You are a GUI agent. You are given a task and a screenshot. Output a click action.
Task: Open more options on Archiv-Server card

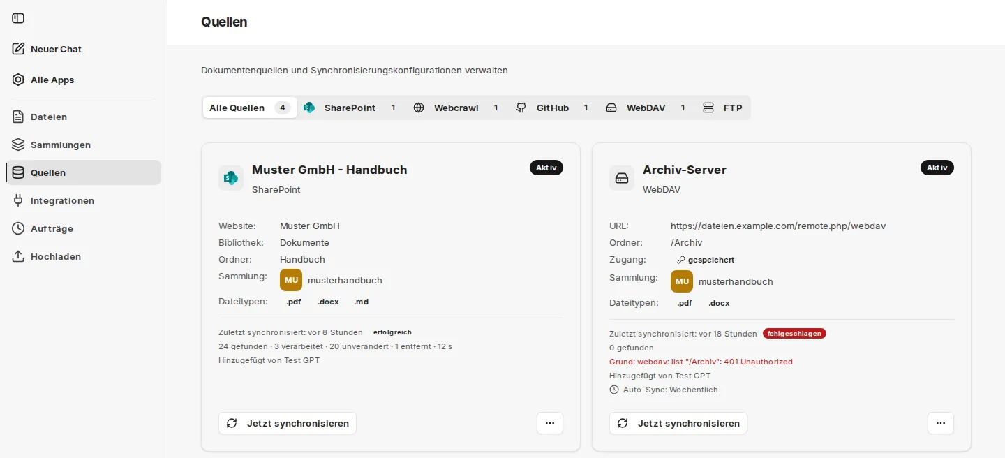[x=941, y=423]
